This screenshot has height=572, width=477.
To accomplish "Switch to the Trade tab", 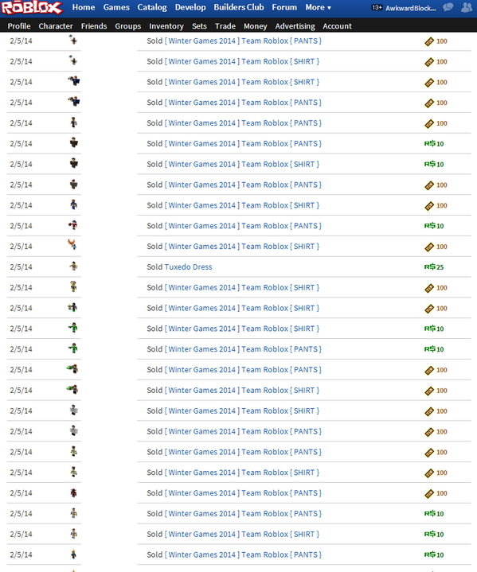I will pyautogui.click(x=225, y=26).
